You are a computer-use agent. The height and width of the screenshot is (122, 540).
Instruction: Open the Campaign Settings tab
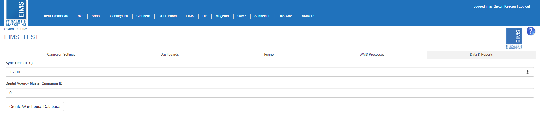[x=61, y=55]
